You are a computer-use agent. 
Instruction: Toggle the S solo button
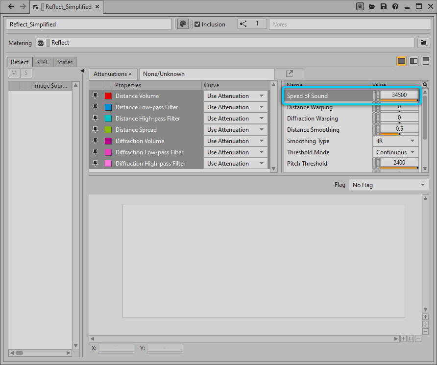pos(25,73)
